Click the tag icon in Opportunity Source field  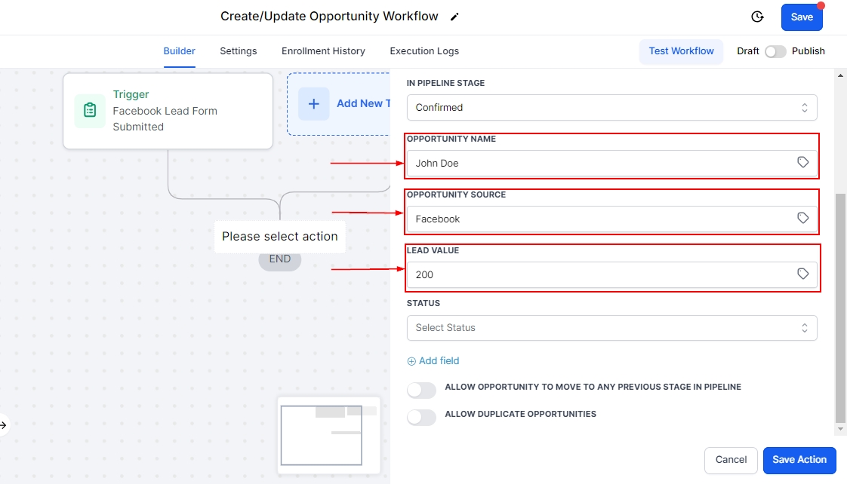(x=803, y=219)
